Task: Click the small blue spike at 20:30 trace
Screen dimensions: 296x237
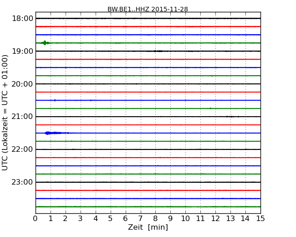Action: click(55, 100)
